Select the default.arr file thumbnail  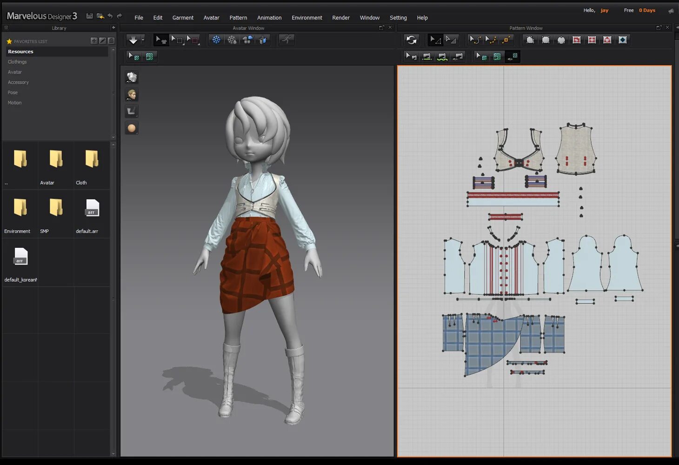(92, 208)
